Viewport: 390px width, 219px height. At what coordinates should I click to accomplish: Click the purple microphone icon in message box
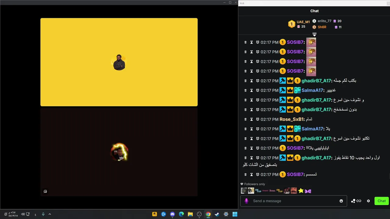click(246, 201)
